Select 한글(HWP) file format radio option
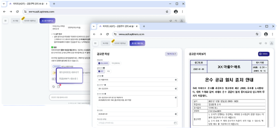 tap(103, 63)
